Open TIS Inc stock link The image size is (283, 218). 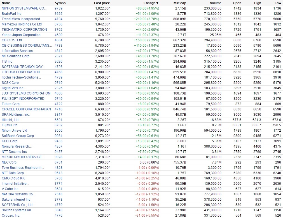pyautogui.click(x=7, y=61)
